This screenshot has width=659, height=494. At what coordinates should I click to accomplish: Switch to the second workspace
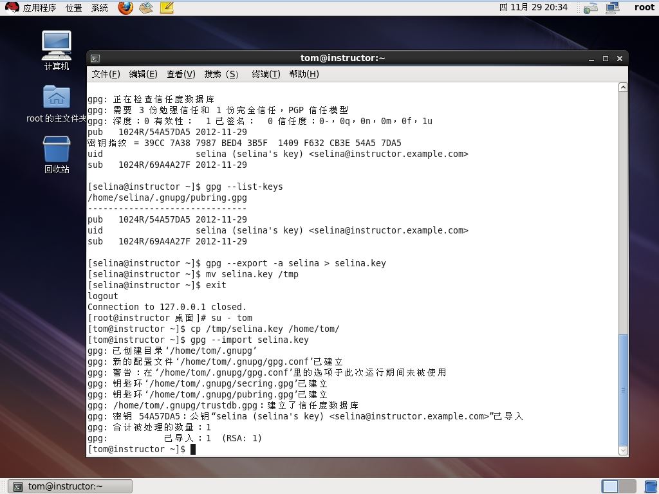pyautogui.click(x=627, y=486)
